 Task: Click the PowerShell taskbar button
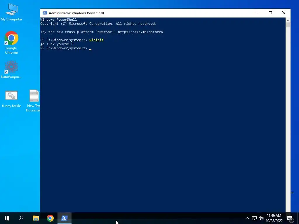pos(65,218)
